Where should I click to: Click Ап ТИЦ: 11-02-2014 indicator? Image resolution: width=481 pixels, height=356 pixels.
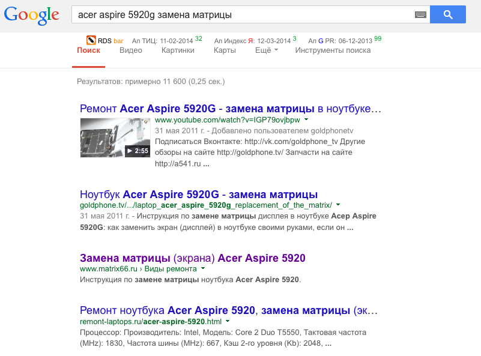[x=162, y=41]
